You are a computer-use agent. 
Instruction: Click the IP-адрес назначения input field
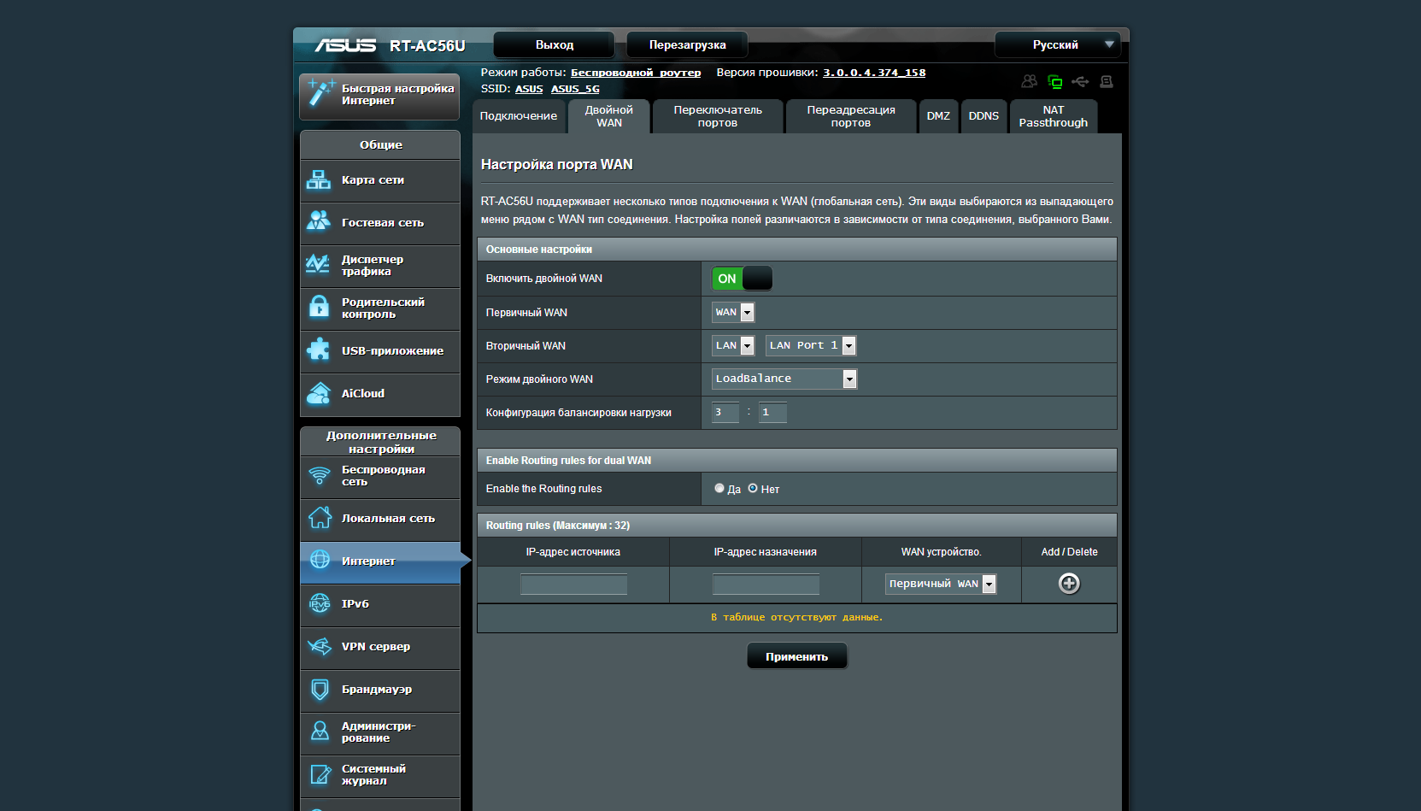tap(766, 584)
